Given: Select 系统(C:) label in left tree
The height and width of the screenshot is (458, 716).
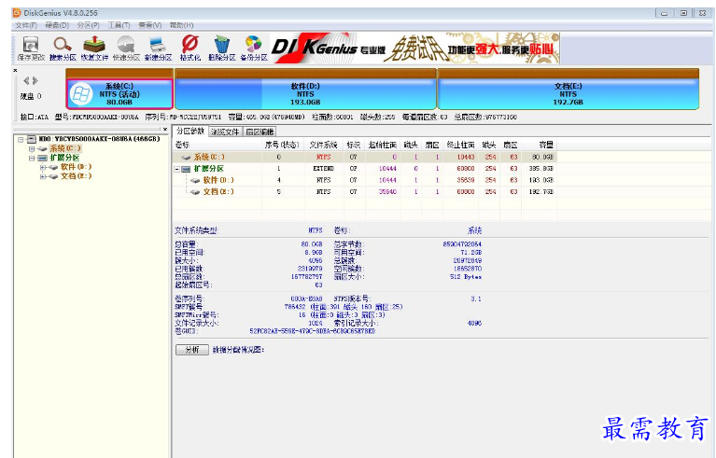Looking at the screenshot, I should pyautogui.click(x=65, y=148).
